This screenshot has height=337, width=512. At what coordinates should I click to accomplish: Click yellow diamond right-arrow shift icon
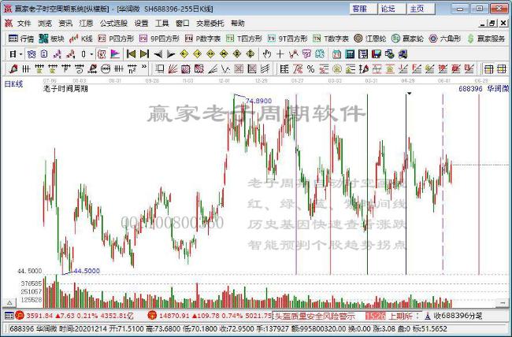point(197,54)
